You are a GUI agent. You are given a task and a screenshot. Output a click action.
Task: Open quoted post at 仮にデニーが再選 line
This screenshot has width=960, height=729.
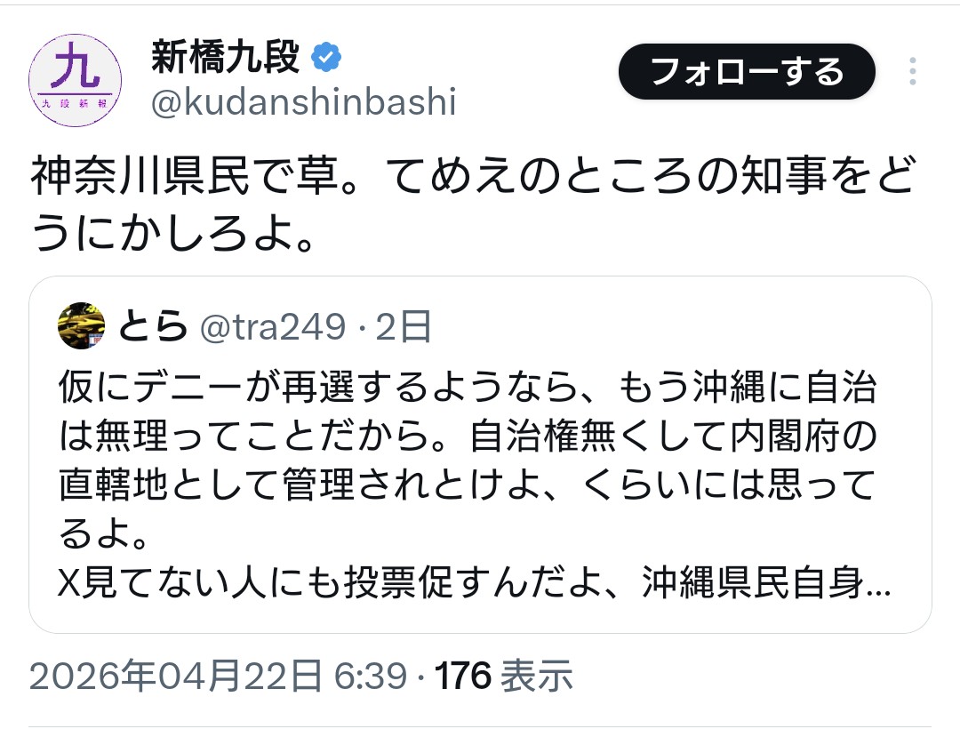tap(467, 389)
